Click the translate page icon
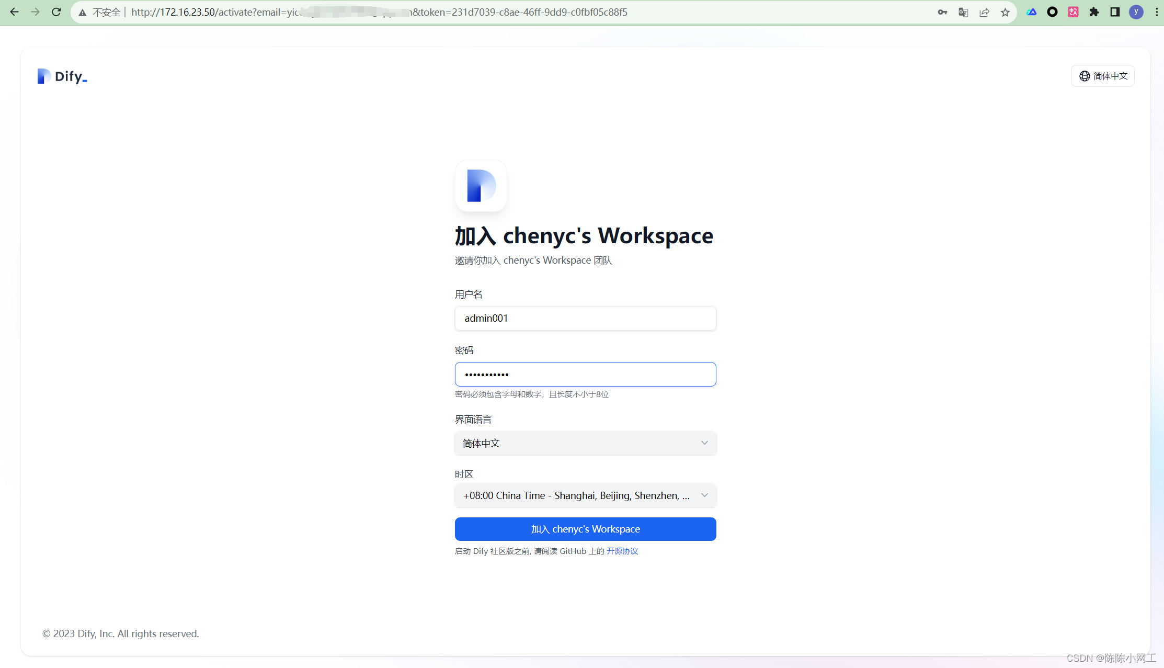Viewport: 1164px width, 668px height. [x=963, y=12]
